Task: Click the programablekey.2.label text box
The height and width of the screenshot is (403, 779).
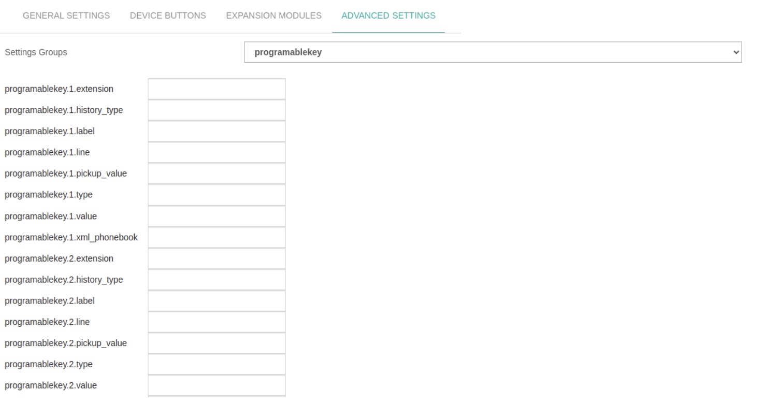Action: pos(217,301)
